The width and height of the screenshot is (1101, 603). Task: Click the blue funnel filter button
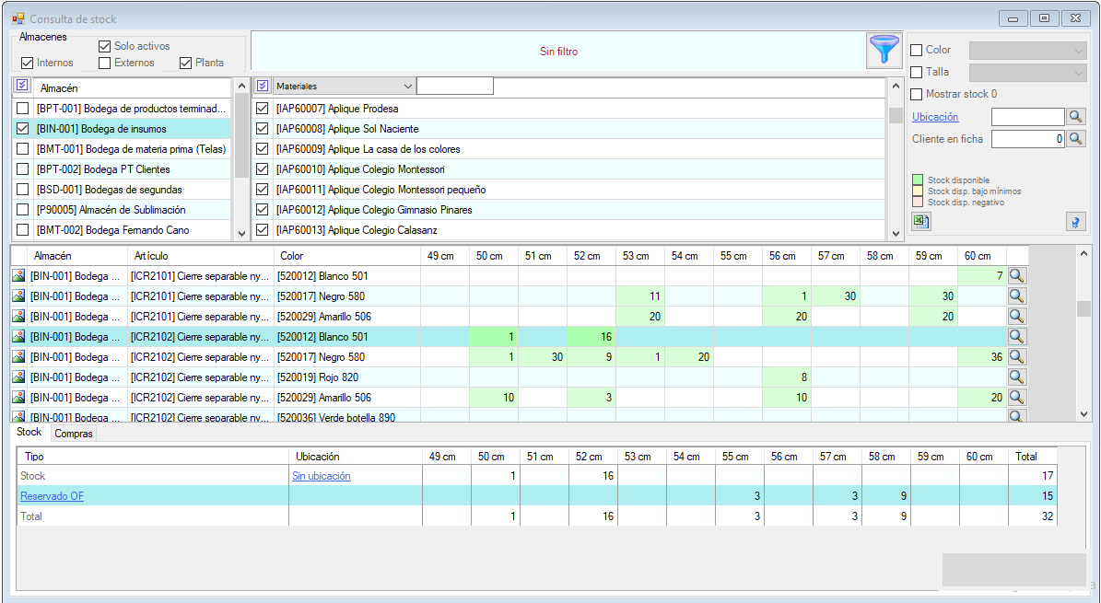point(884,52)
